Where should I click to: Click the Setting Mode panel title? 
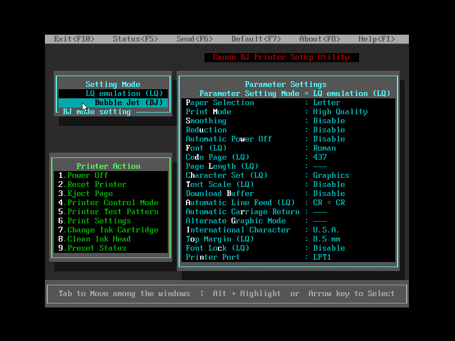(113, 84)
